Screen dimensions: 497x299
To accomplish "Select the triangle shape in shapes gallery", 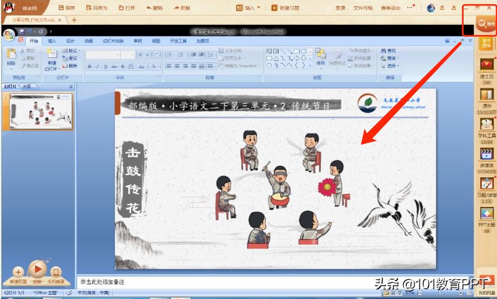I will pos(276,58).
